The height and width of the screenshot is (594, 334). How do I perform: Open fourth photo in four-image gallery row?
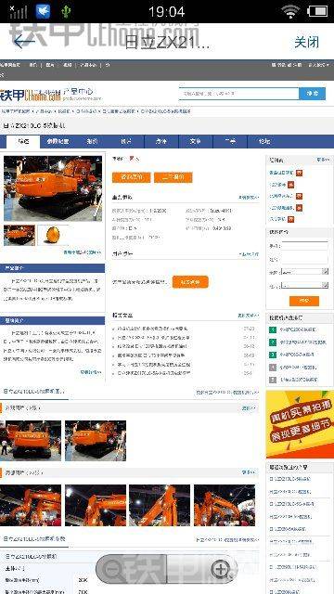click(225, 505)
